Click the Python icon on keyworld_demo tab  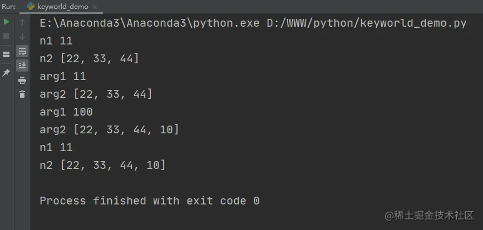coord(31,7)
